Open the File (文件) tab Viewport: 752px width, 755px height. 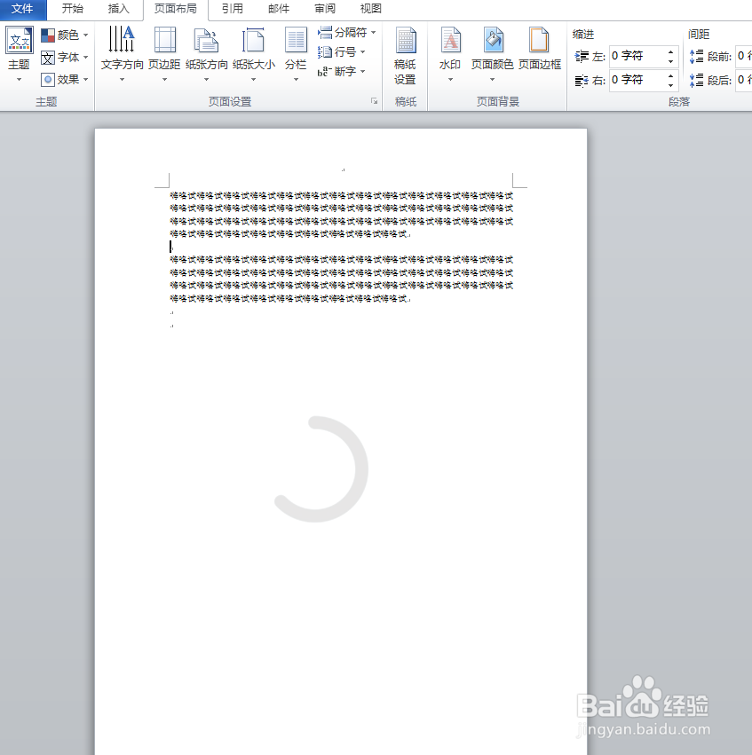[x=22, y=9]
